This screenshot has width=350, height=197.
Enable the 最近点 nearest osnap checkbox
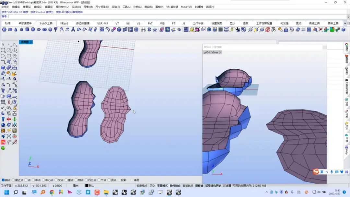13,180
